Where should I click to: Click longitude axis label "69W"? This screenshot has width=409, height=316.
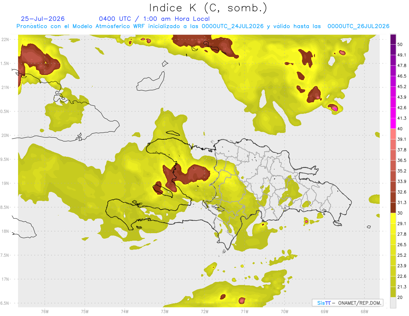324,312
